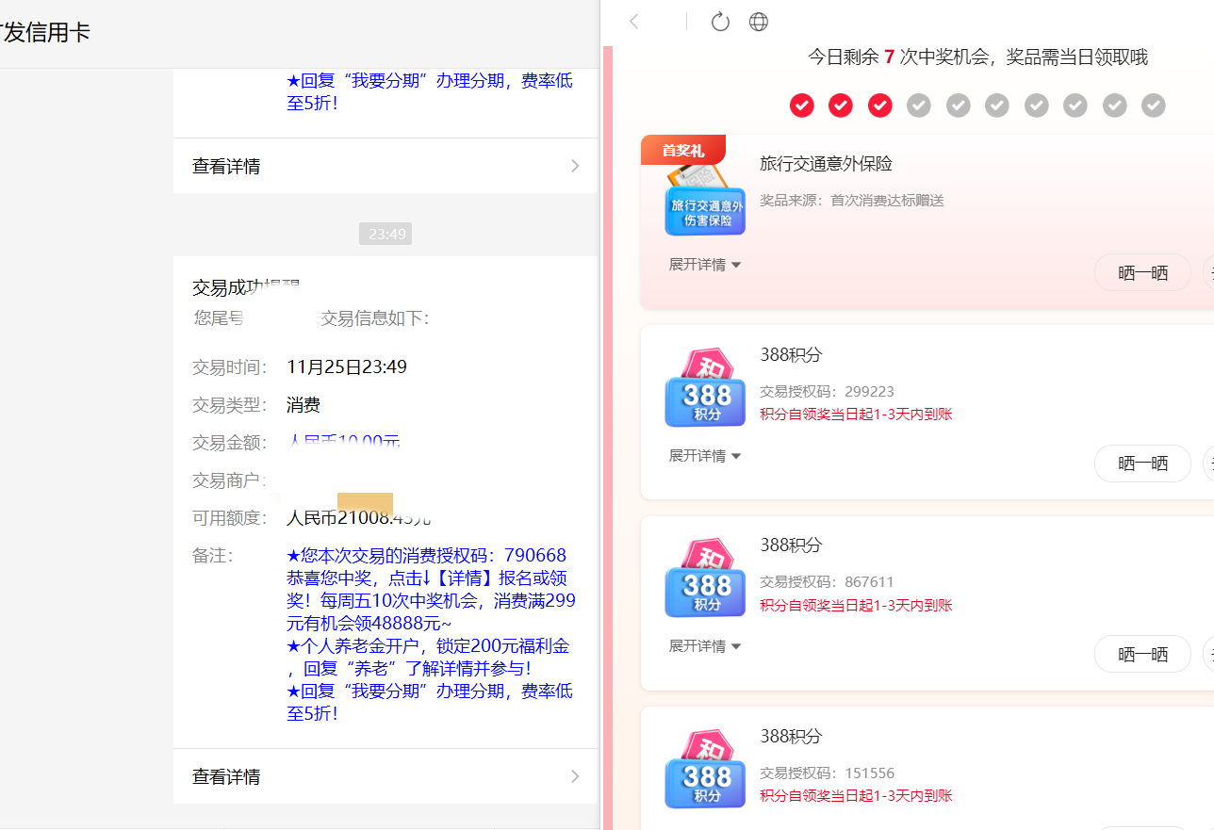The width and height of the screenshot is (1214, 830).
Task: Click the 388 points icon for code 151556
Action: point(705,769)
